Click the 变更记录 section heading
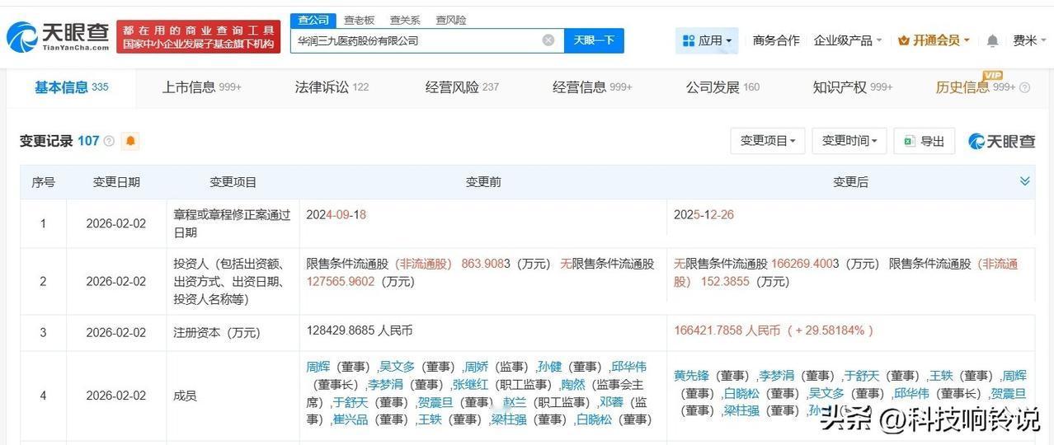This screenshot has width=1054, height=445. pyautogui.click(x=45, y=141)
